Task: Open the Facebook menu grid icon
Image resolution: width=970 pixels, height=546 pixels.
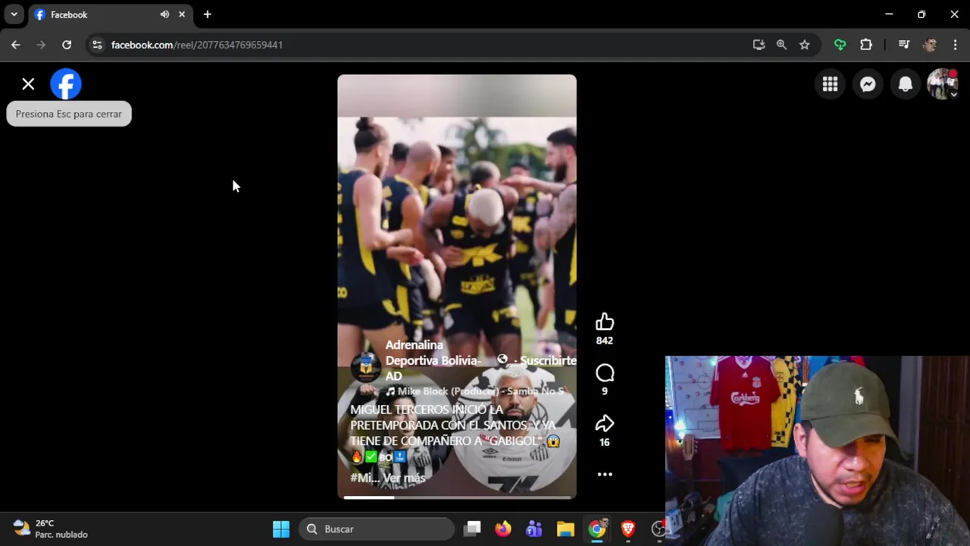Action: 830,84
